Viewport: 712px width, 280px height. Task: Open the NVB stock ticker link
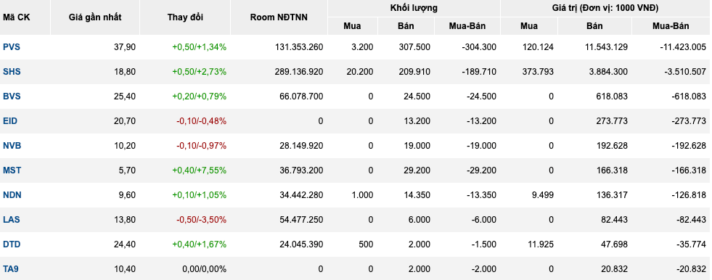click(x=12, y=146)
